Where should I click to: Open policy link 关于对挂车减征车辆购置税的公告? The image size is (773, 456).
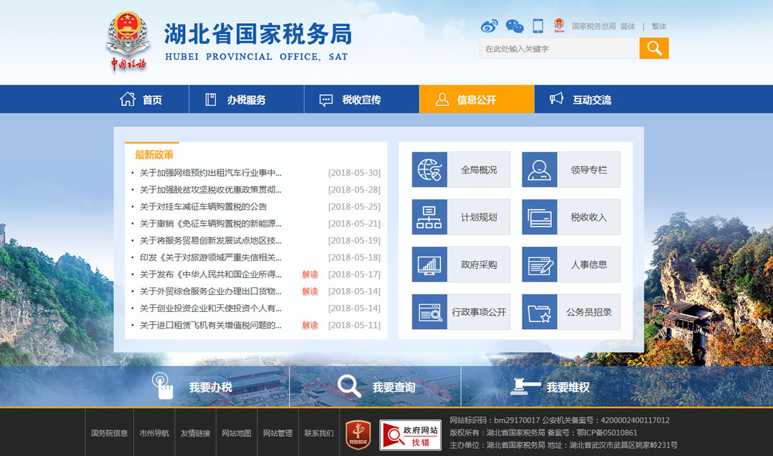point(203,207)
